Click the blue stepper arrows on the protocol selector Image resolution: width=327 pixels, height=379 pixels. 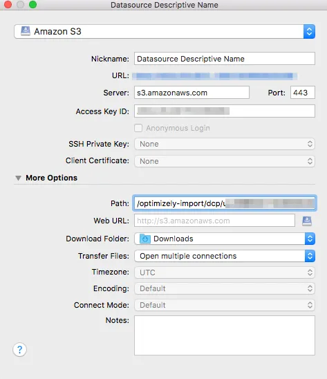click(x=309, y=31)
